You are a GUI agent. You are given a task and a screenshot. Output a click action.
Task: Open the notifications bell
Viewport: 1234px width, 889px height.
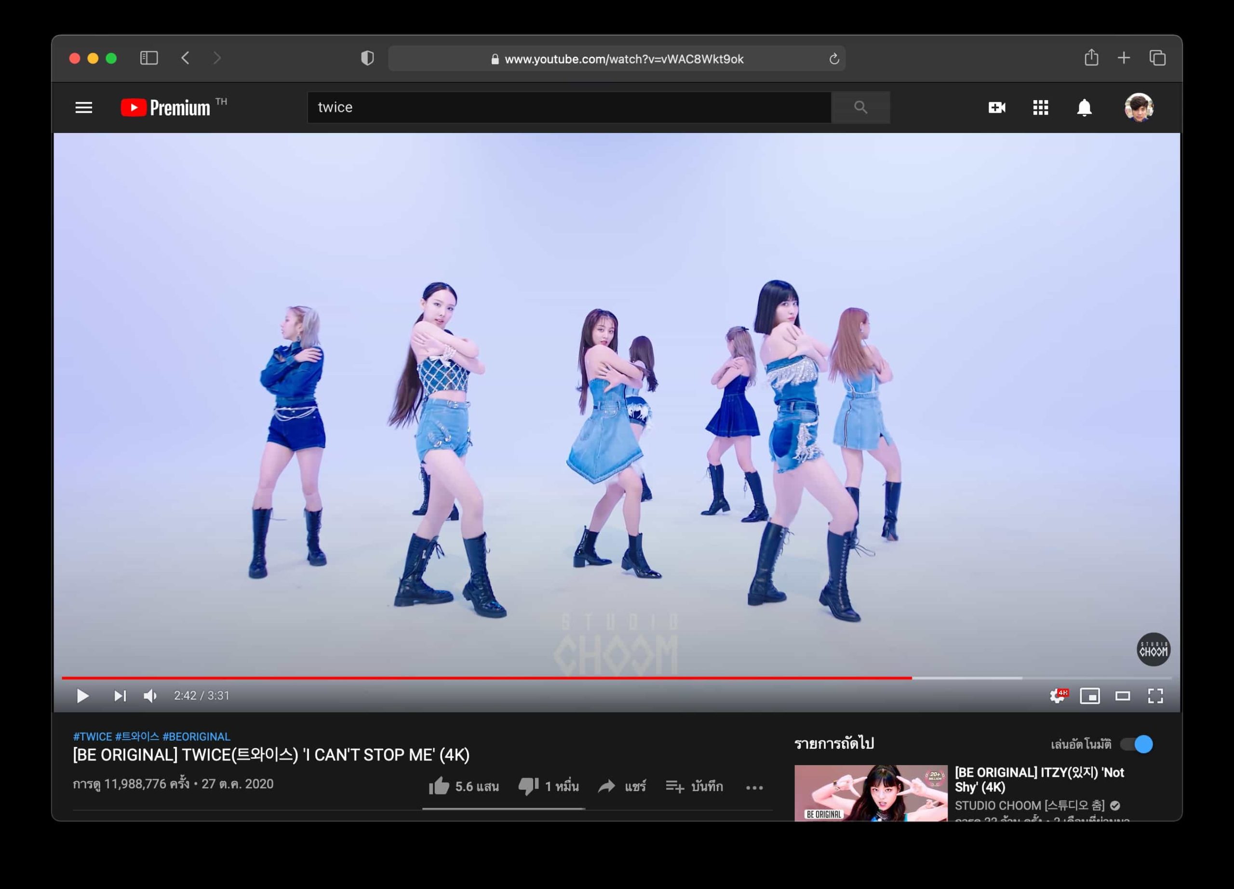point(1084,107)
